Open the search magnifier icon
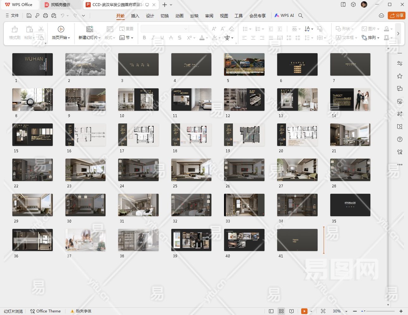408x315 pixels. click(301, 16)
